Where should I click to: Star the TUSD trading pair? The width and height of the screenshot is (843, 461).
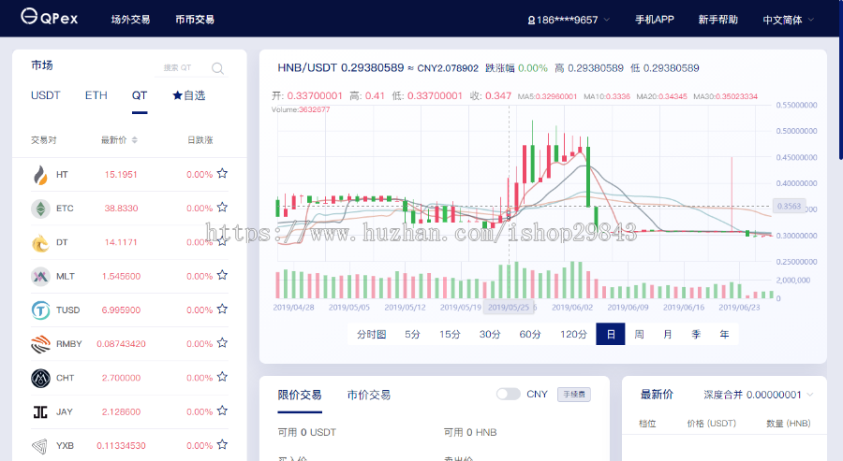pyautogui.click(x=222, y=310)
